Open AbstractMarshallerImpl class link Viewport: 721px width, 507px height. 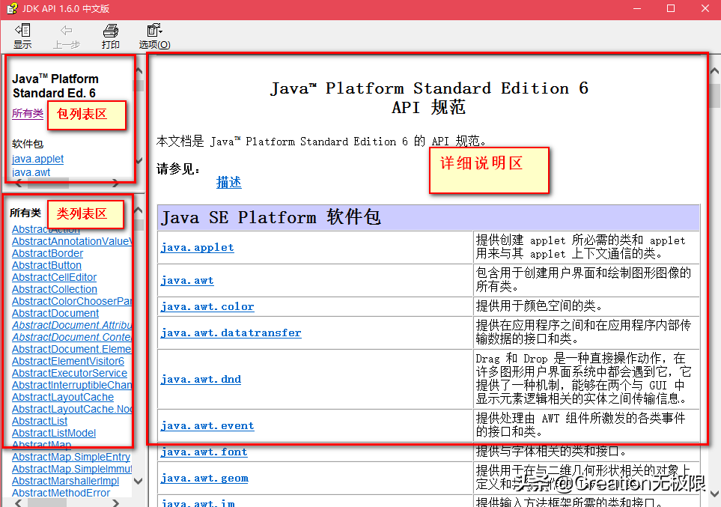coord(65,481)
